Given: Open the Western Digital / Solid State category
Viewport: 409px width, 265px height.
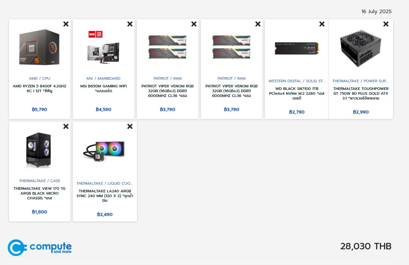Looking at the screenshot, I should click(x=297, y=81).
